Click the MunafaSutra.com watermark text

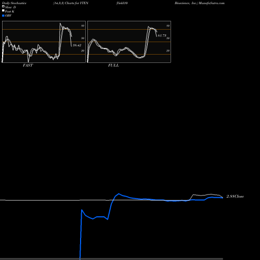tap(212, 3)
